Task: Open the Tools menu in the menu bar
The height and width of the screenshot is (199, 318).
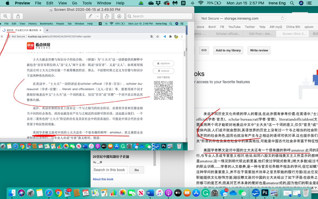Action: pos(87,3)
